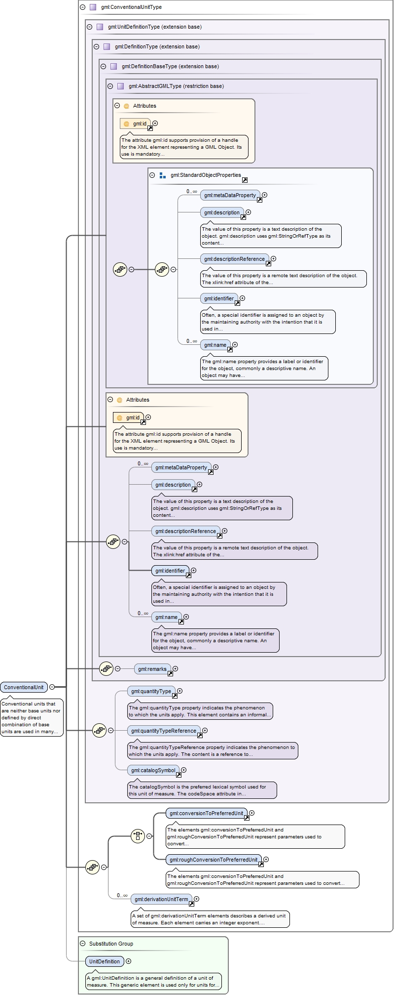Collapse the gml:AbstractGMLType restriction base section
The height and width of the screenshot is (995, 394).
coord(110,86)
